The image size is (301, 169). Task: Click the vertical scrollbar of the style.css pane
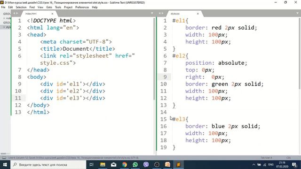[300, 54]
